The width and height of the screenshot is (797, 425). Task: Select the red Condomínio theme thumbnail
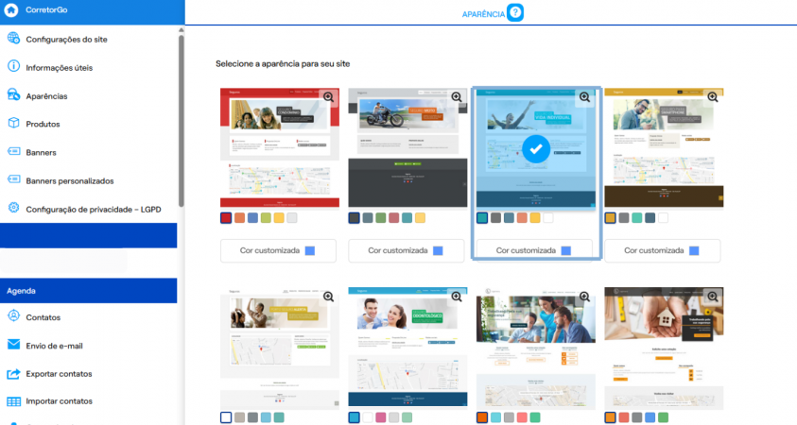pos(280,147)
